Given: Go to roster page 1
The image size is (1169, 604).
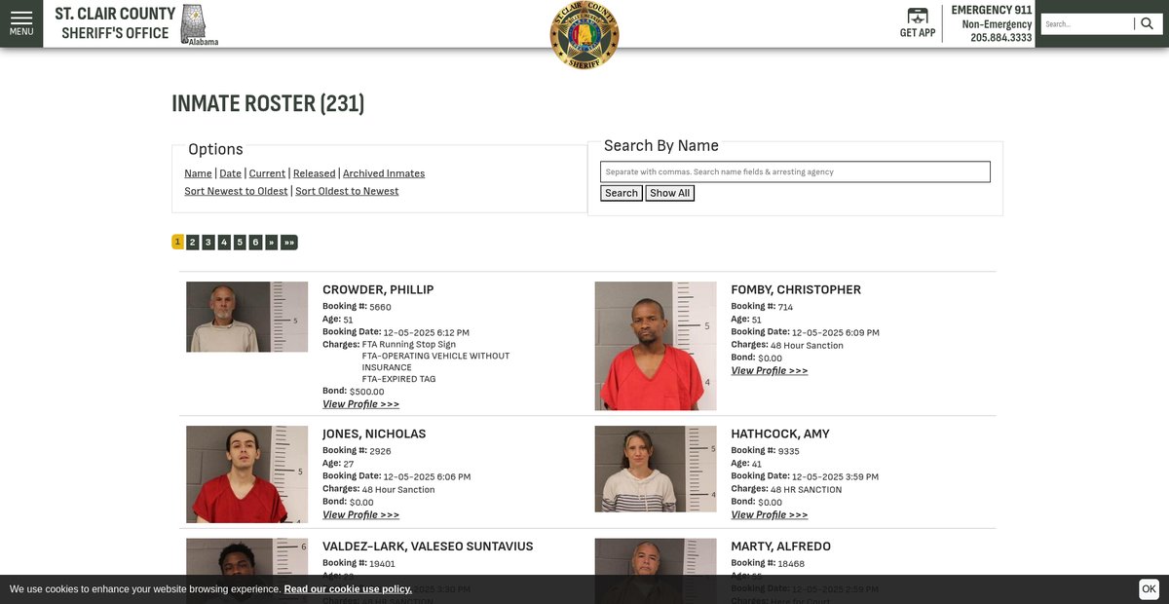Looking at the screenshot, I should [177, 242].
